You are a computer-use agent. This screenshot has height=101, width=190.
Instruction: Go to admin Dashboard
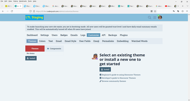[x=32, y=35]
